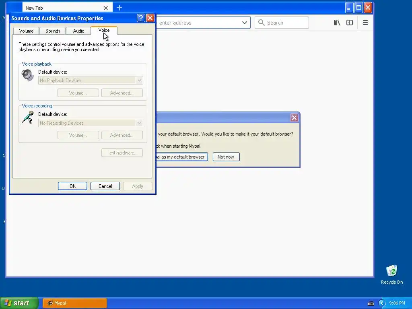Image resolution: width=412 pixels, height=309 pixels.
Task: Close the New Tab browser tab
Action: 106,8
